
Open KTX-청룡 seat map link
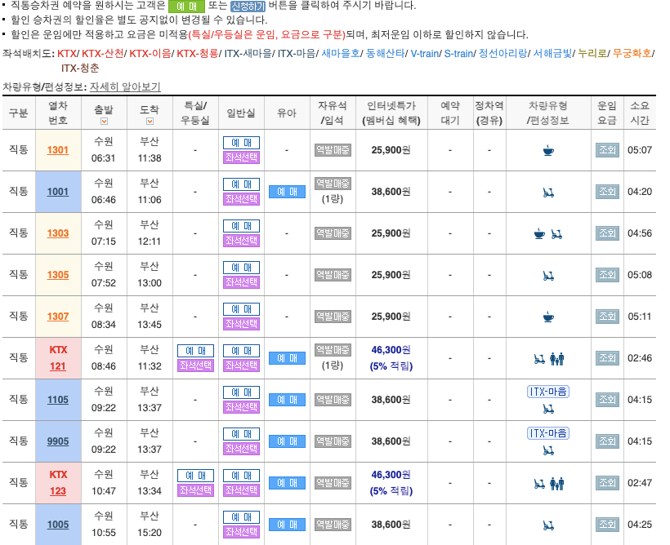(198, 53)
